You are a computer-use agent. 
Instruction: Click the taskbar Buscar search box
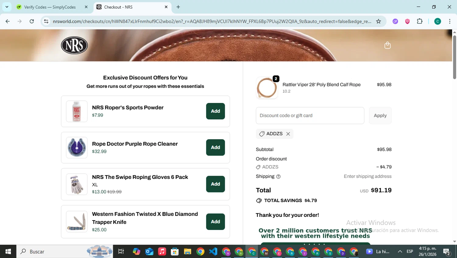pos(65,252)
